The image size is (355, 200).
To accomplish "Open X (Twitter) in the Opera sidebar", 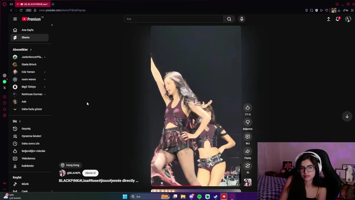I will coord(4,88).
